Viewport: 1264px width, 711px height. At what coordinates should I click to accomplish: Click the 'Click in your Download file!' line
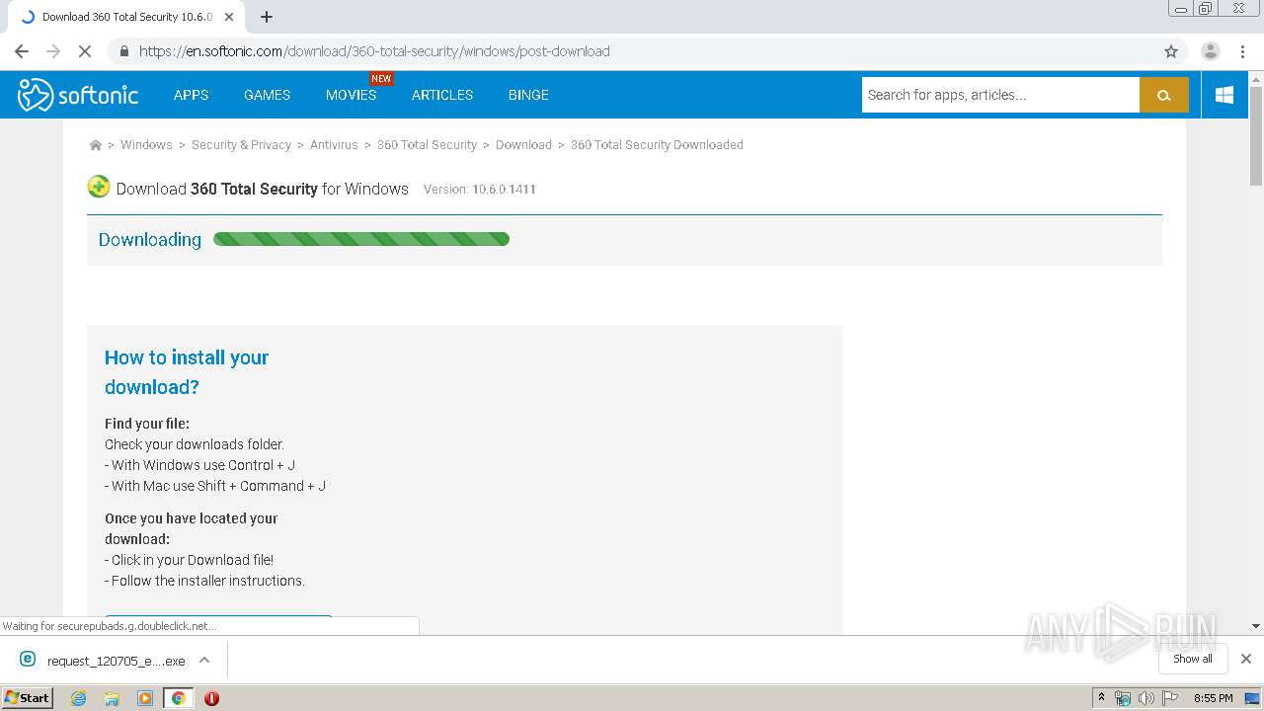click(x=190, y=560)
